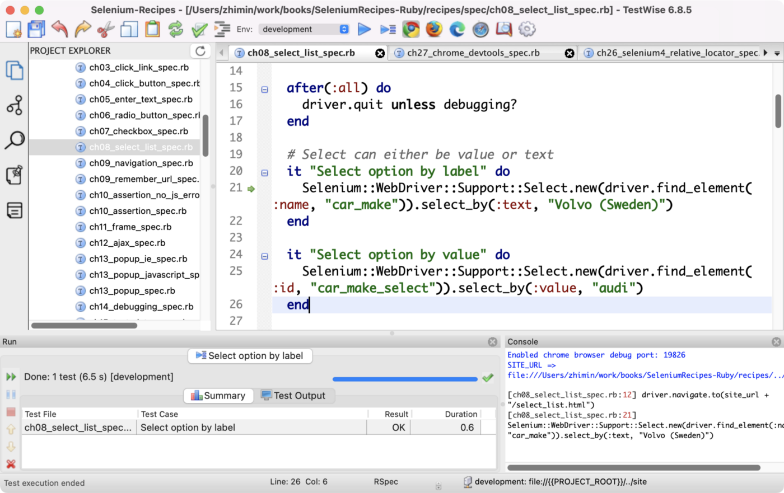The image size is (784, 493).
Task: Close the Console panel
Action: (776, 342)
